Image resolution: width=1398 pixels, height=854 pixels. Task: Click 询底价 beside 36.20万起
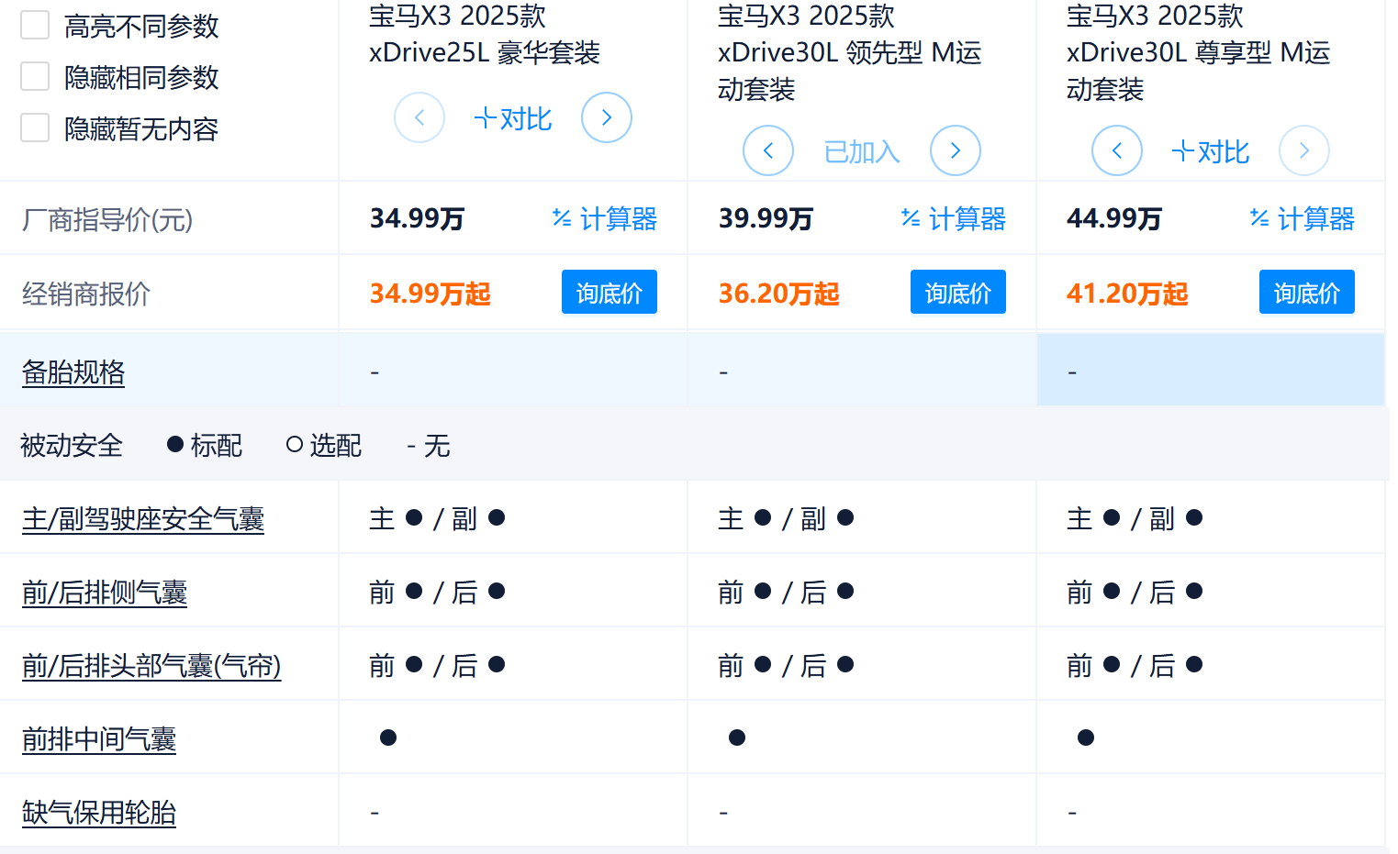(958, 292)
